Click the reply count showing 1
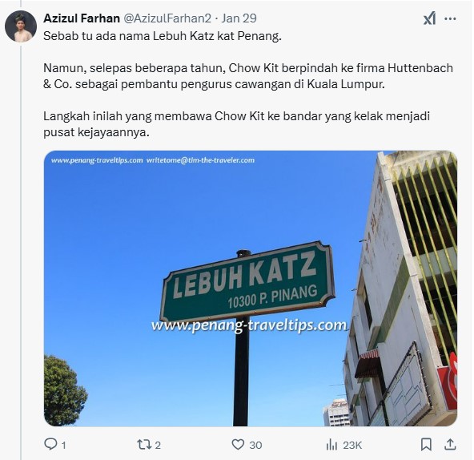 (63, 445)
